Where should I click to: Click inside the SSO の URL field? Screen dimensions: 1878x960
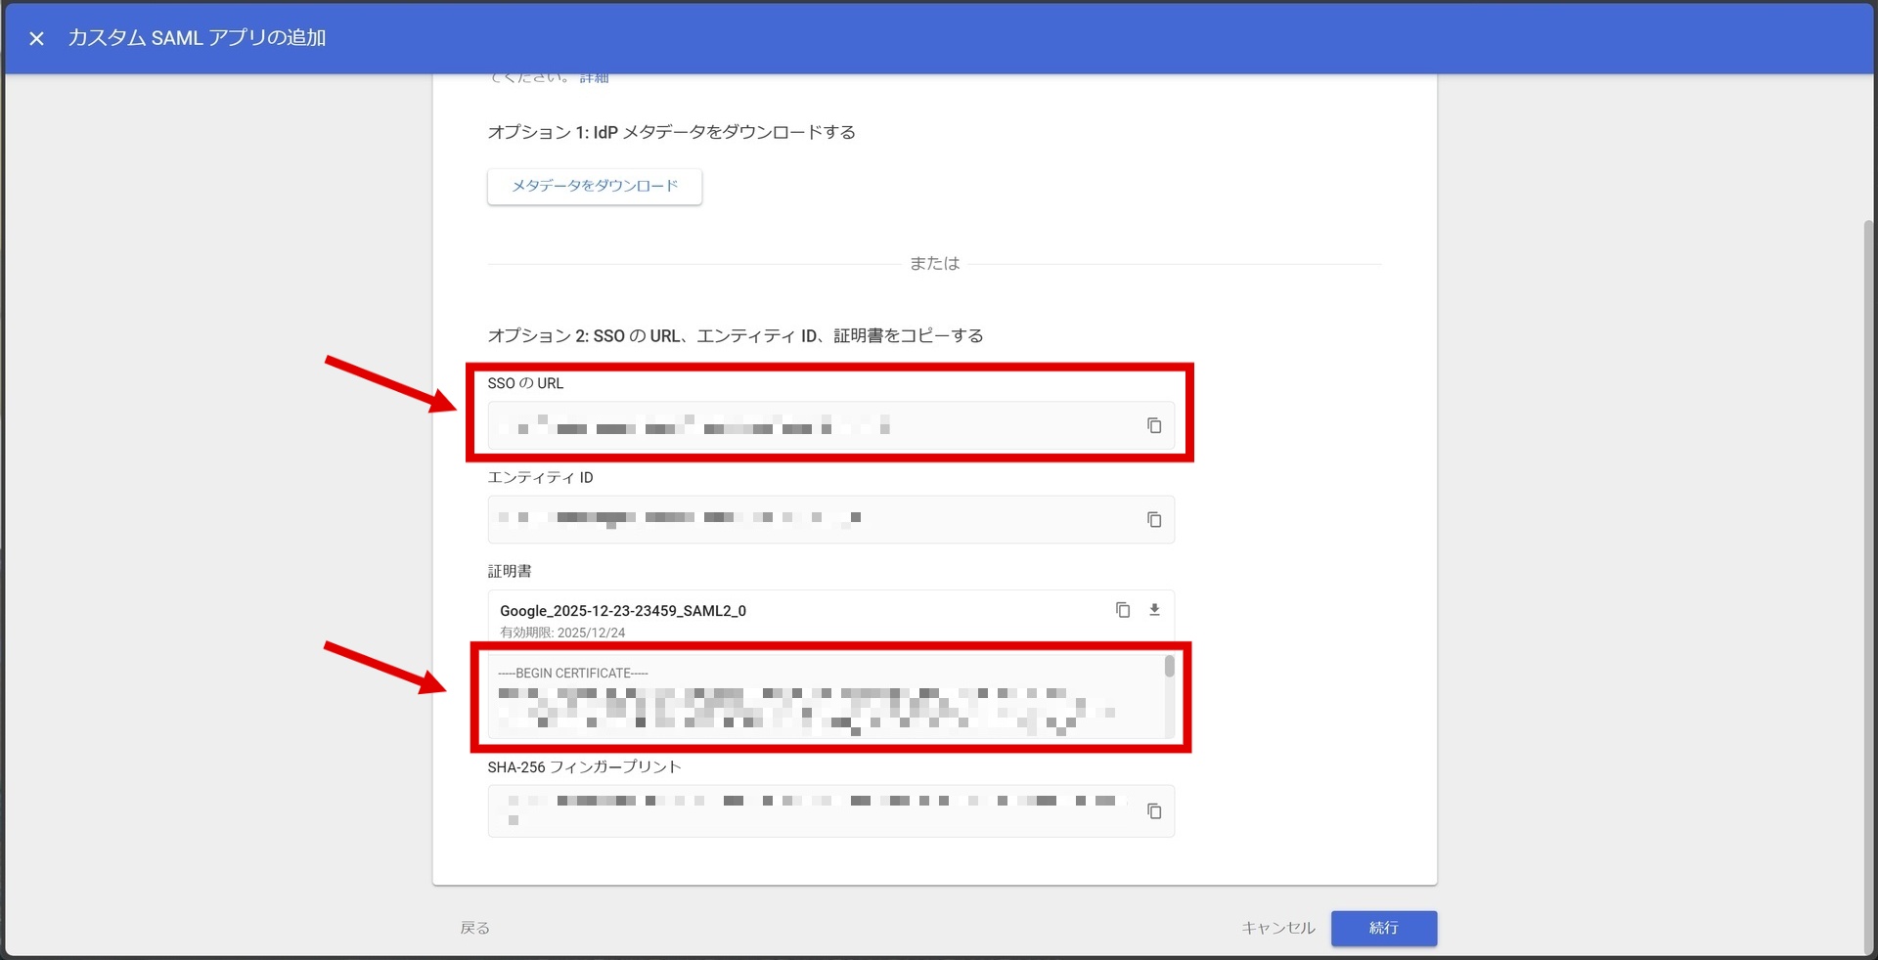click(x=830, y=425)
